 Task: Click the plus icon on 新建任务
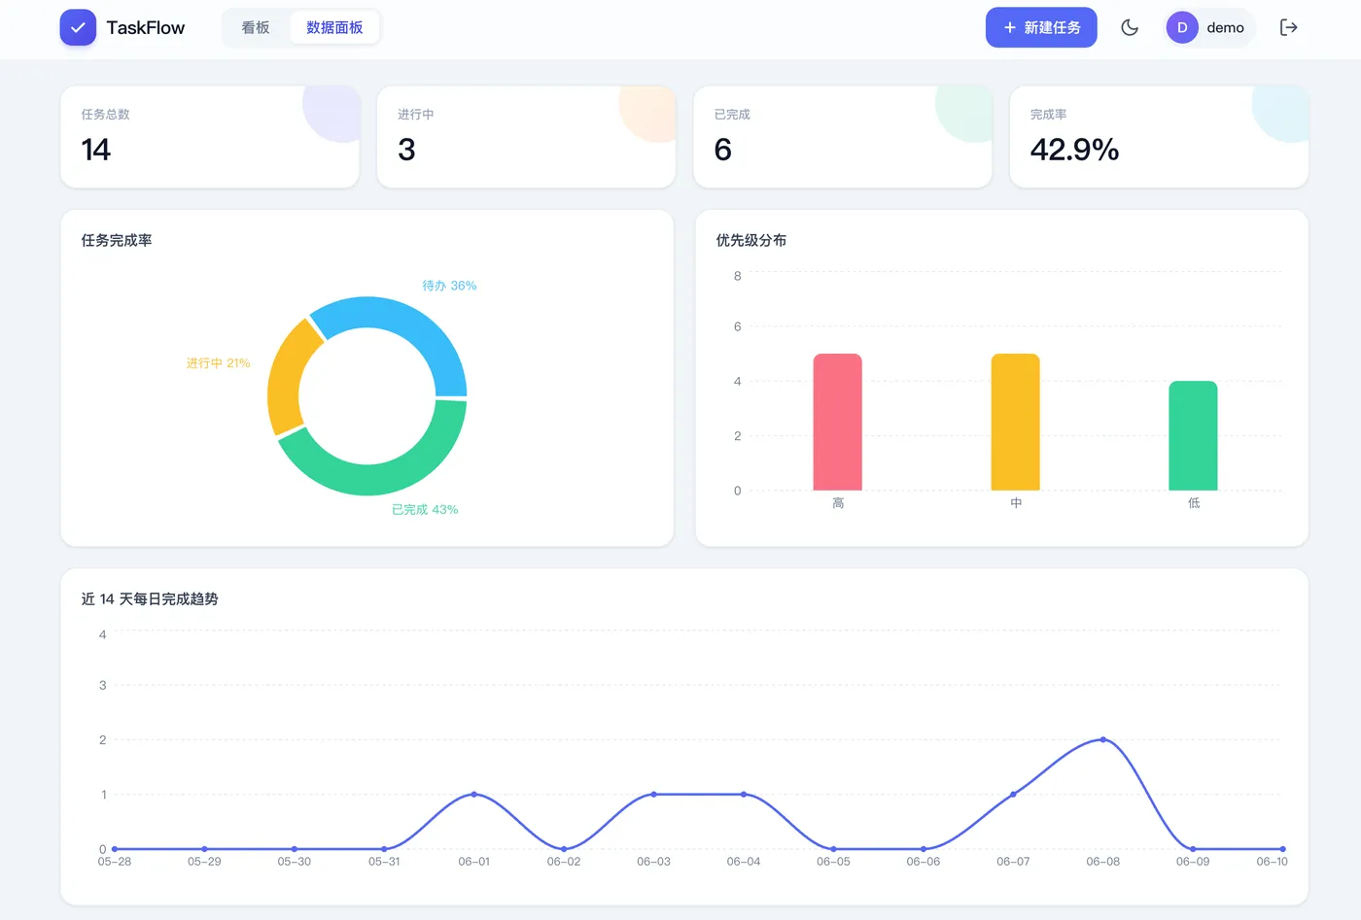pyautogui.click(x=1010, y=27)
